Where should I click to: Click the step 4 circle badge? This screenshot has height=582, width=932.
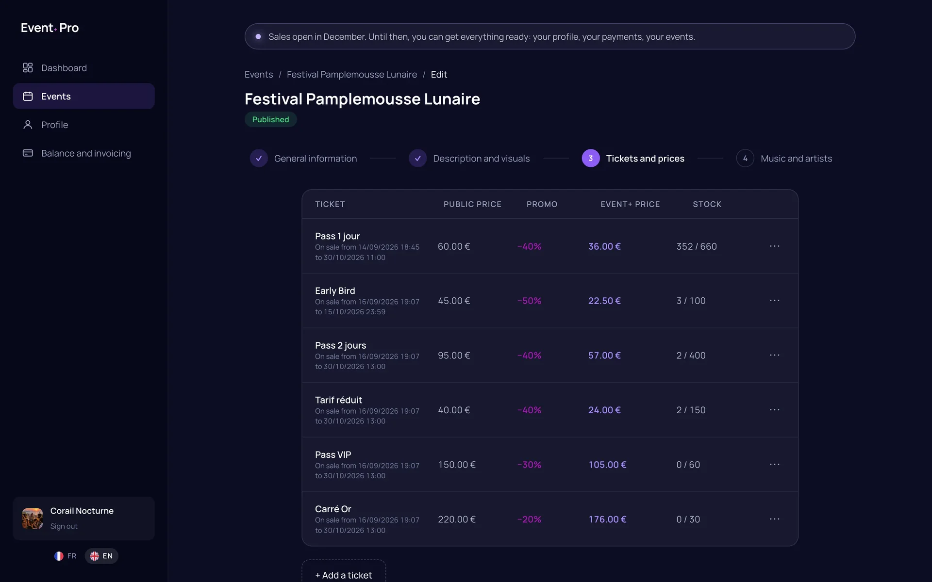[x=745, y=158]
